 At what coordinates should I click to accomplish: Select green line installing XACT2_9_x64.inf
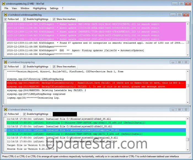(96, 134)
